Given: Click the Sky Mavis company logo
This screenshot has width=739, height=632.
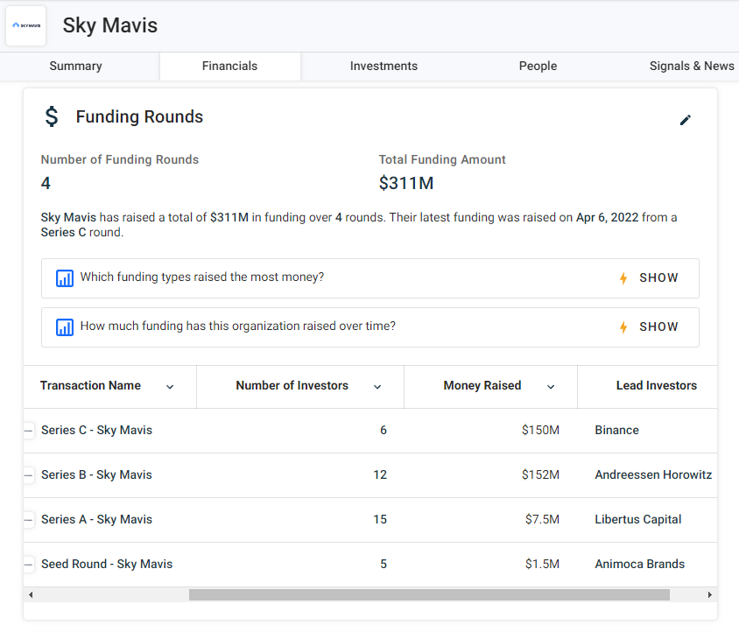Looking at the screenshot, I should 26,25.
